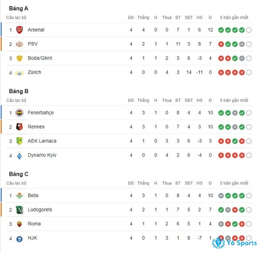Click the Arsenal club crest
This screenshot has height=253, width=261.
19,30
